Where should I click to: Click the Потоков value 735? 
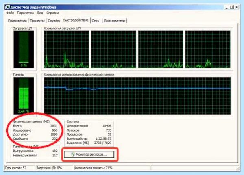click(109, 130)
